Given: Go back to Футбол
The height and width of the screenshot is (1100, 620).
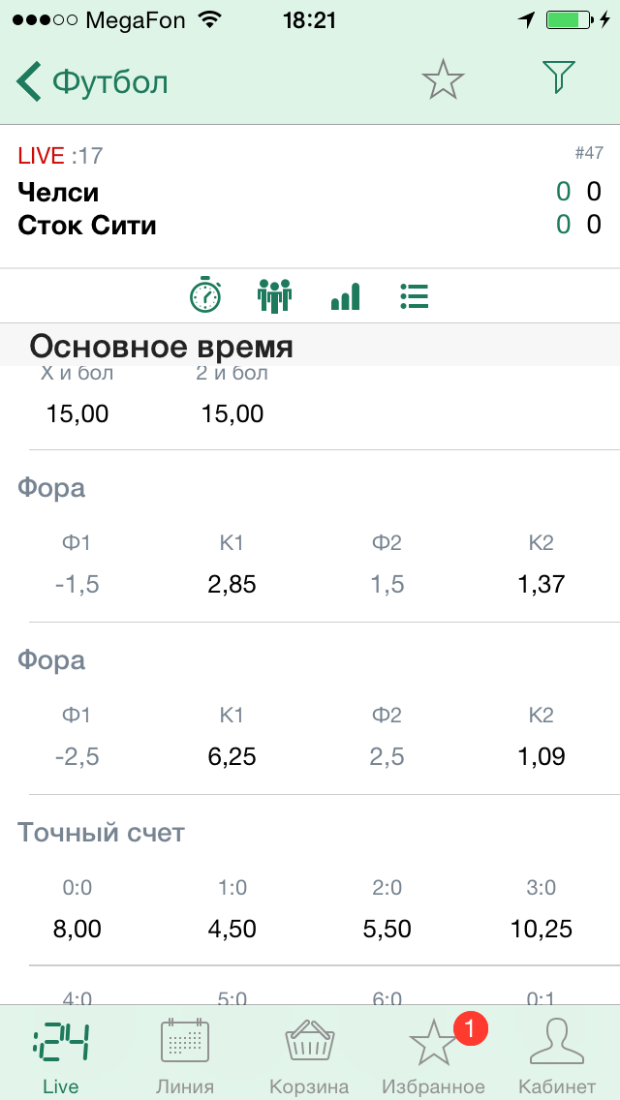Looking at the screenshot, I should pyautogui.click(x=92, y=81).
